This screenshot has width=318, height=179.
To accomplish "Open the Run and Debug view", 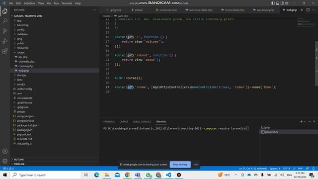I will coord(5,41).
